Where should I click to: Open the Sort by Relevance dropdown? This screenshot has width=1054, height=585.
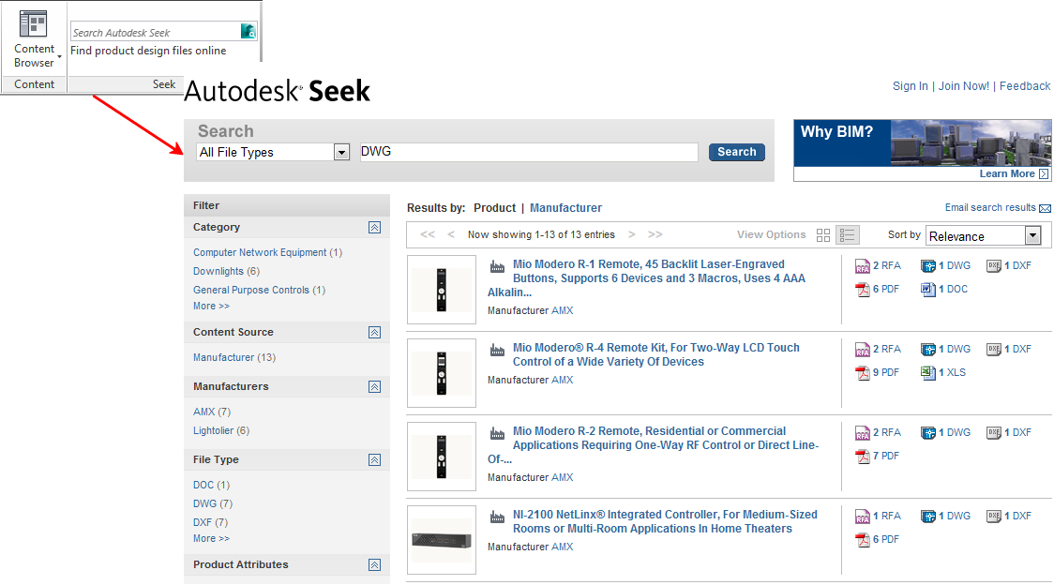pos(984,236)
